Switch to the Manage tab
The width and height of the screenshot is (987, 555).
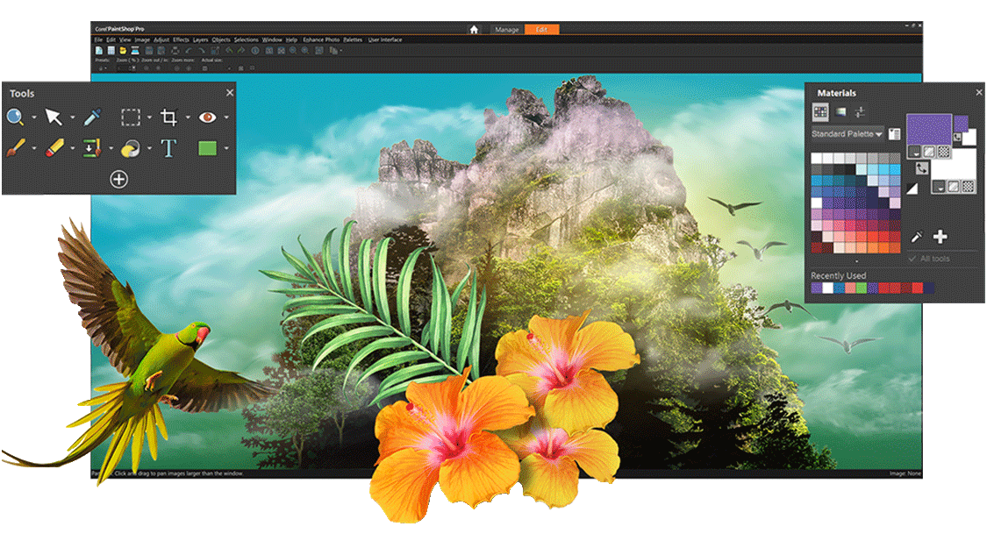(x=507, y=29)
